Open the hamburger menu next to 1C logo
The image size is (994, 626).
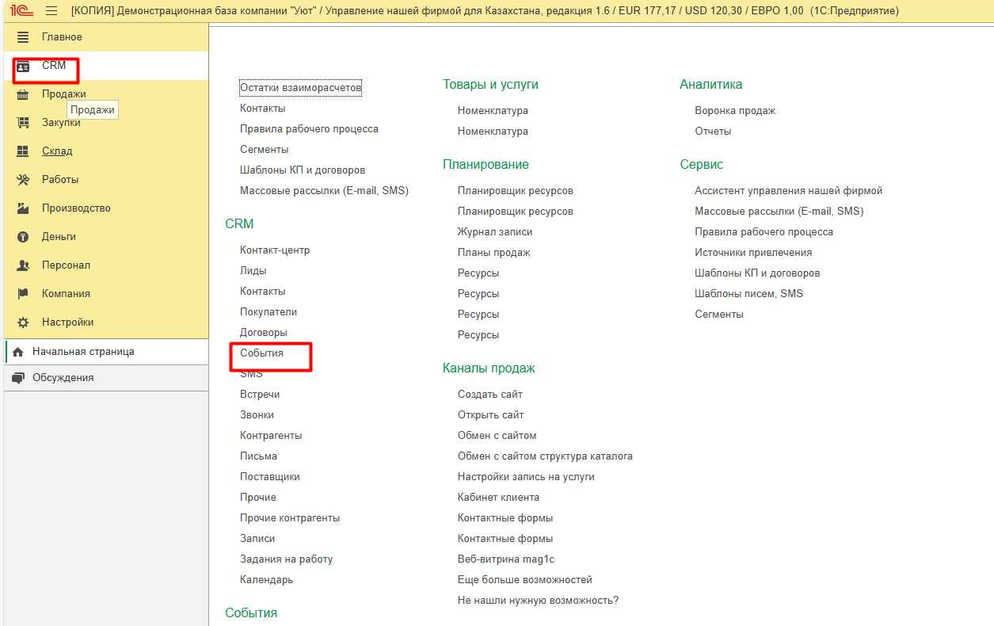(x=51, y=11)
